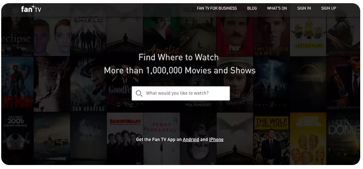This screenshot has width=363, height=169.
Task: Open the What's On section
Action: (277, 8)
